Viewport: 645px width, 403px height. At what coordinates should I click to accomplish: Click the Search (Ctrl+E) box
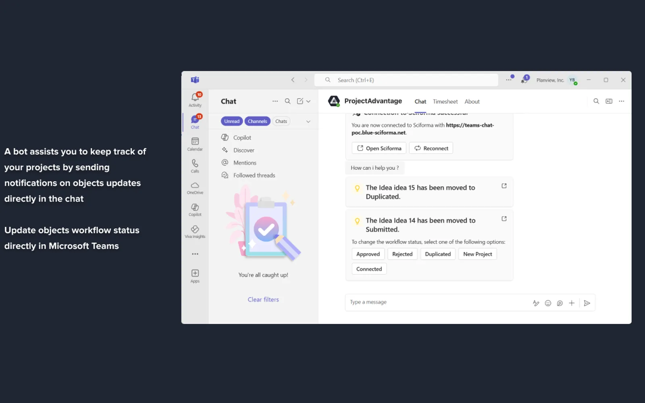[406, 80]
